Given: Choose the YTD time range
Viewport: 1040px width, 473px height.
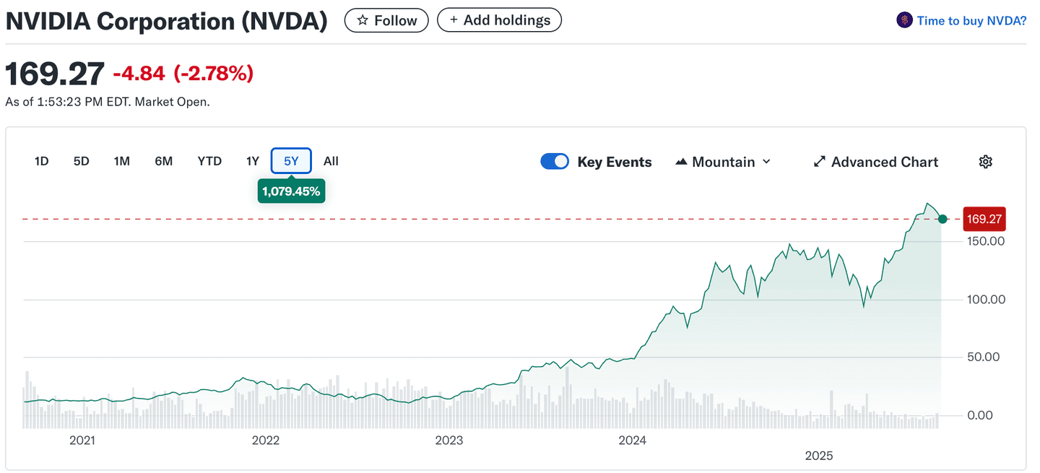Looking at the screenshot, I should pos(209,161).
